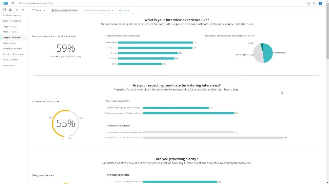This screenshot has height=184, width=329.
Task: Select the dashboard pages view icon
Action: coord(4,10)
